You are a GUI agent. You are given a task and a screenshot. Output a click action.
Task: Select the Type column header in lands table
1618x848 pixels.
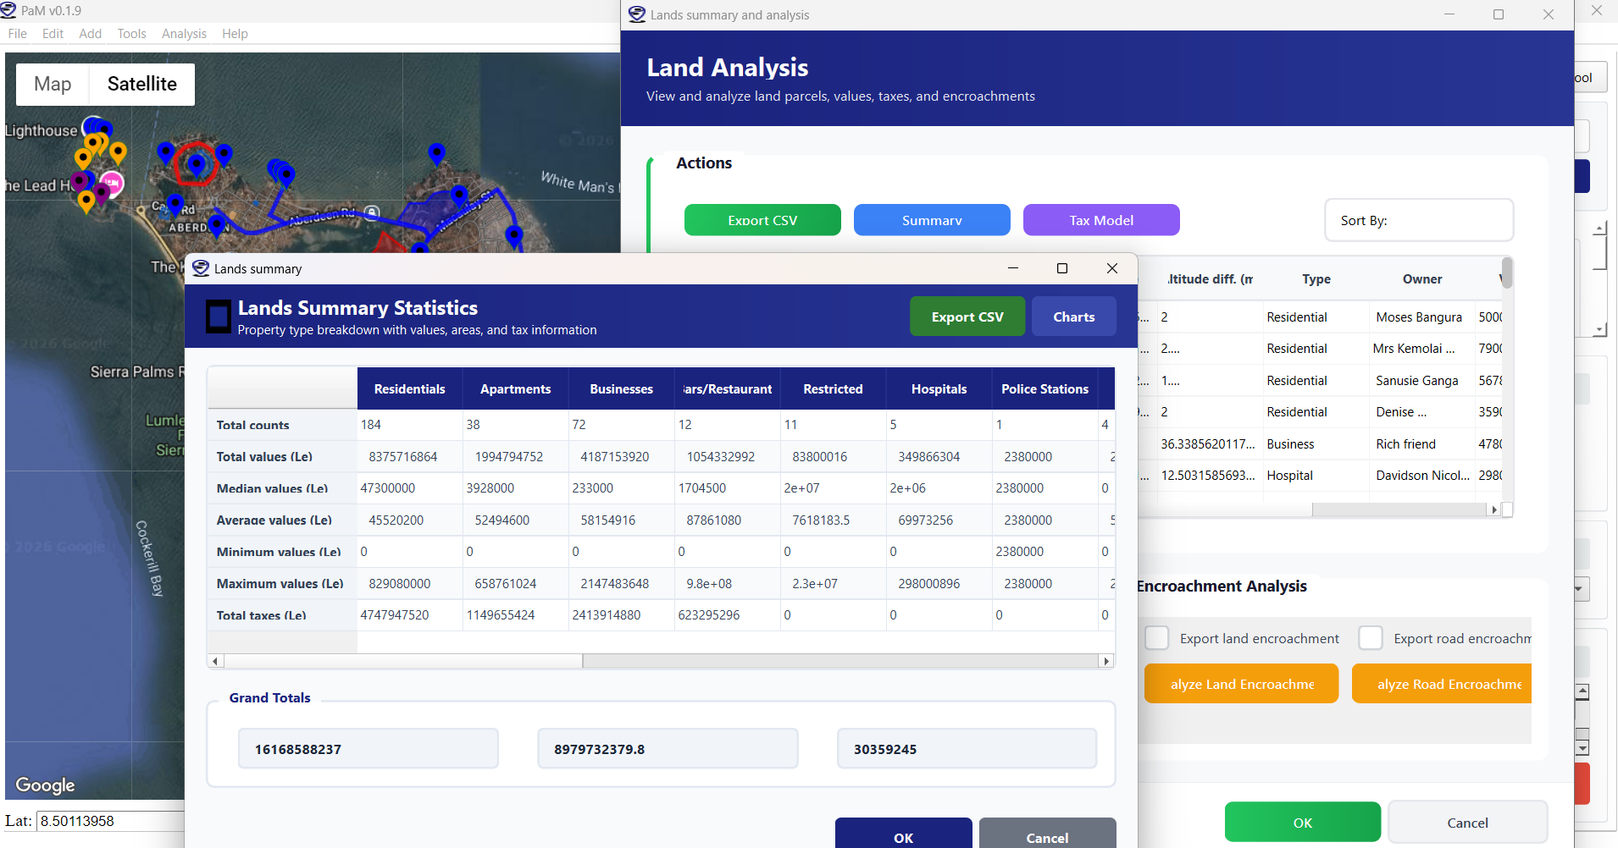point(1316,279)
